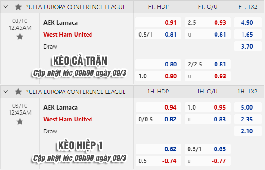Click the FT. O/U column header

(208, 7)
